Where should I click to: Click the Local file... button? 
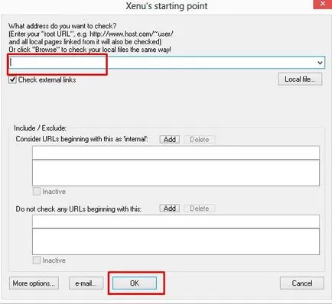[x=300, y=79]
